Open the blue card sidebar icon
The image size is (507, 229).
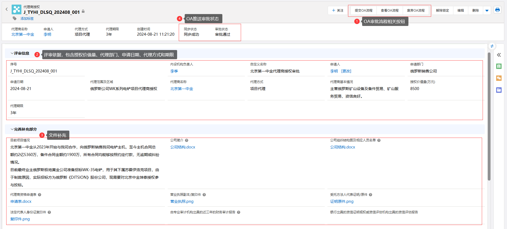499,90
